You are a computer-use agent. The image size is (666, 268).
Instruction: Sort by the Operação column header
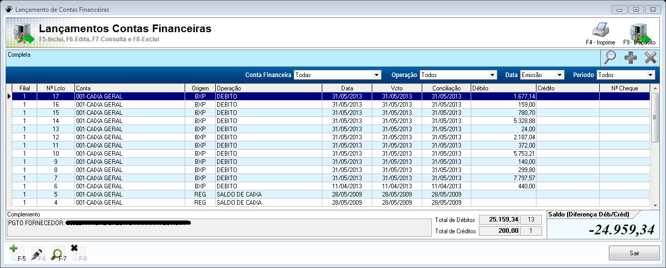[268, 88]
